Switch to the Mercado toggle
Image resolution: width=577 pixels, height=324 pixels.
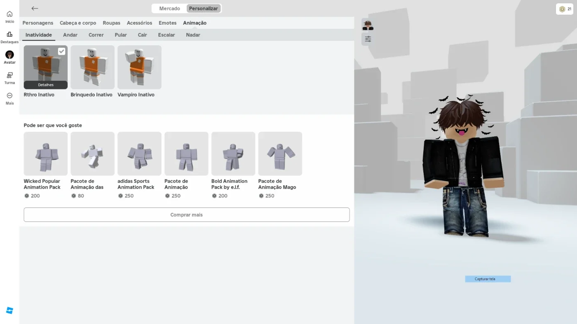(169, 9)
